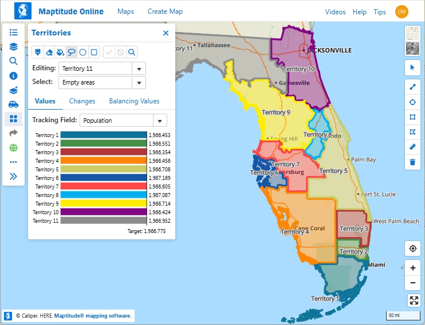Select the lasso selection tool
The image size is (425, 325).
pyautogui.click(x=72, y=52)
